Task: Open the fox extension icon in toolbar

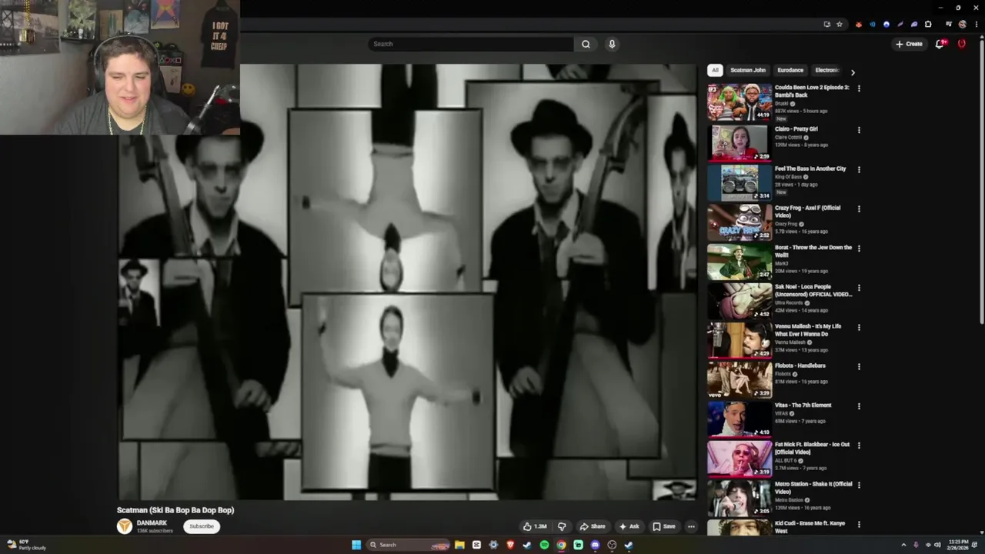Action: click(x=859, y=24)
